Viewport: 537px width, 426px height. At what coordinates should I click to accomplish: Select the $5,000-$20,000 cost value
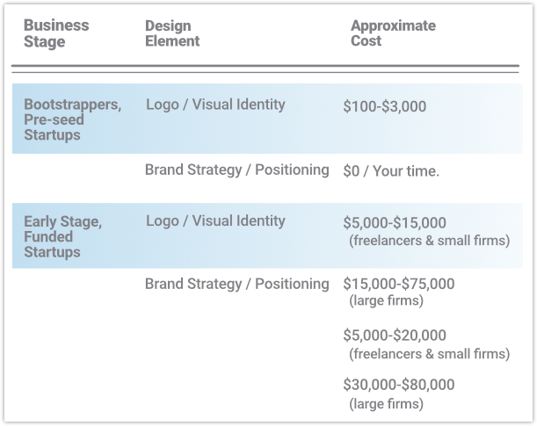coord(395,335)
